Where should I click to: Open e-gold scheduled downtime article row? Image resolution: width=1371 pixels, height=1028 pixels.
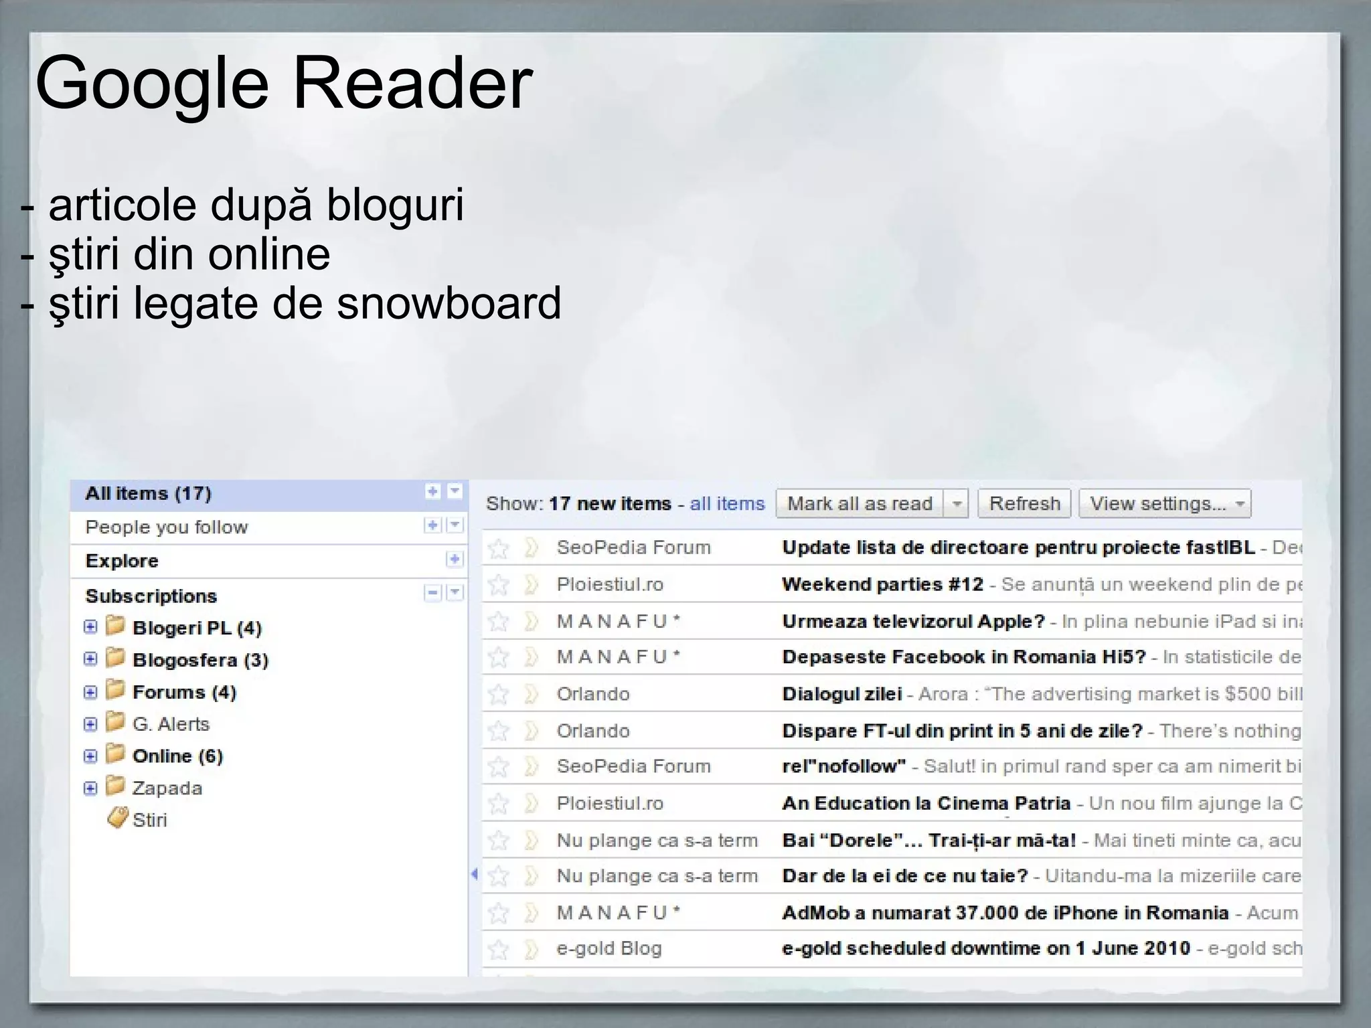[x=892, y=949]
